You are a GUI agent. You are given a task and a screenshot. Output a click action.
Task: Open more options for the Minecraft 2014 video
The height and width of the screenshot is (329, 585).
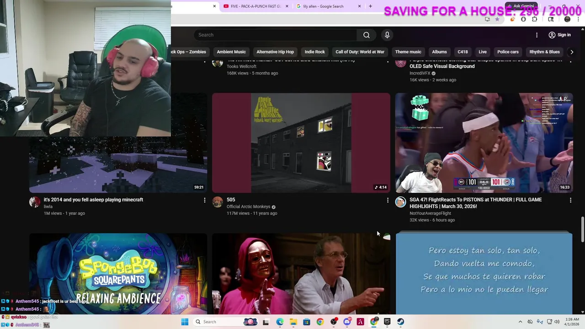(x=204, y=200)
